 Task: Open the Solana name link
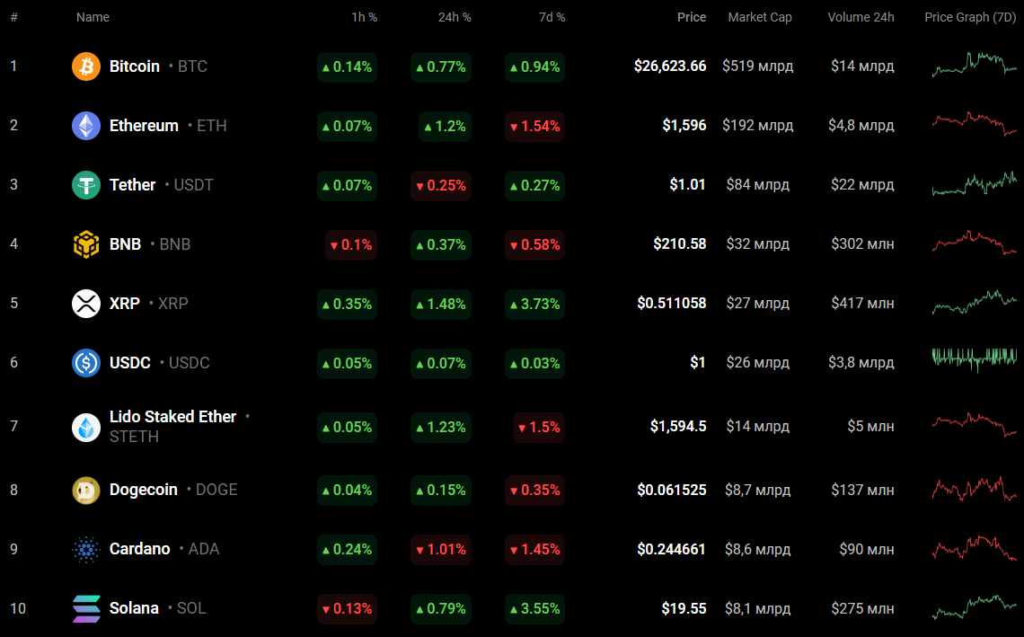pos(134,608)
